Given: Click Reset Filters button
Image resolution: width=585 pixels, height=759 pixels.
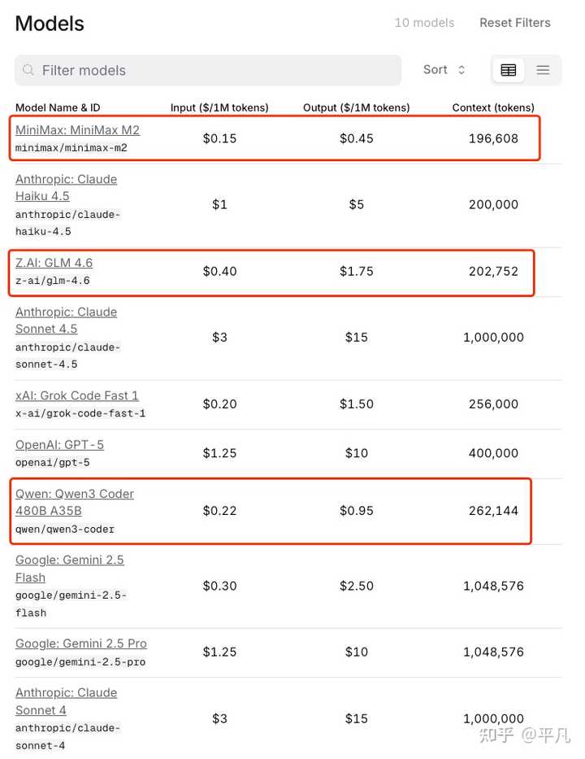Looking at the screenshot, I should tap(515, 23).
